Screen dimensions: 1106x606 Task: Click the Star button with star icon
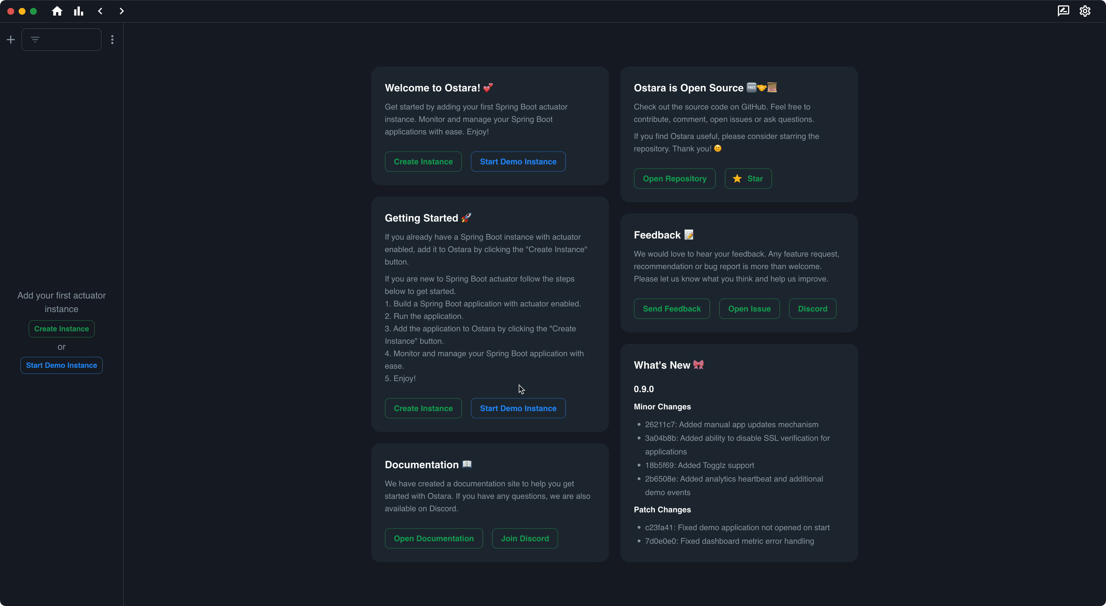pos(748,179)
